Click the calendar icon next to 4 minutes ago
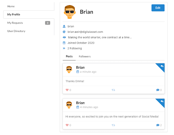 tap(77, 107)
